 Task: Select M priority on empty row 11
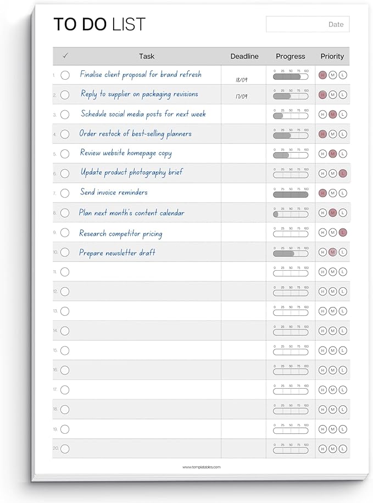coord(332,272)
